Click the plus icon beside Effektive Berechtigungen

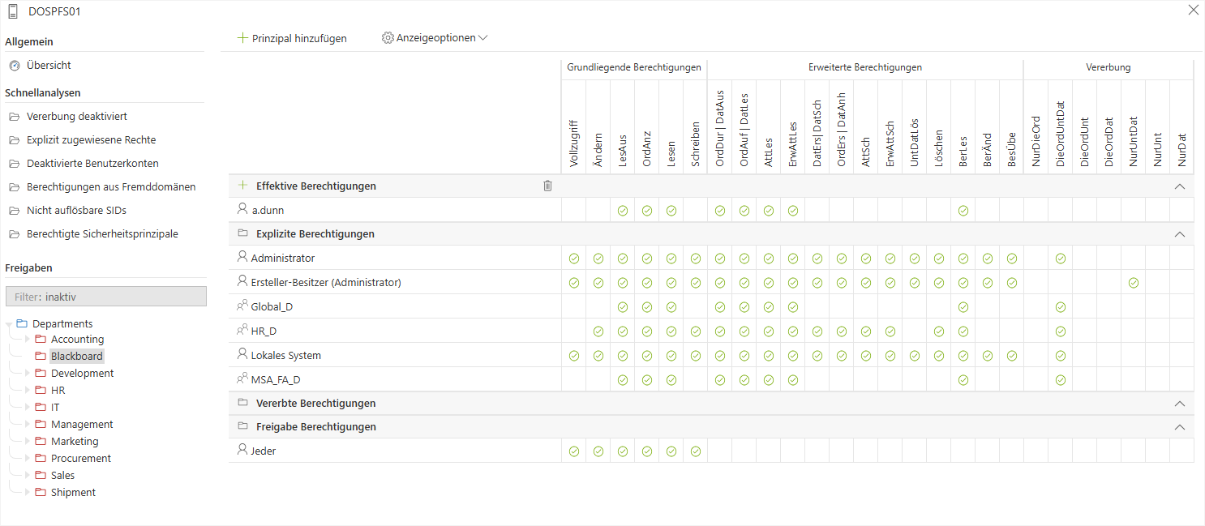[242, 186]
